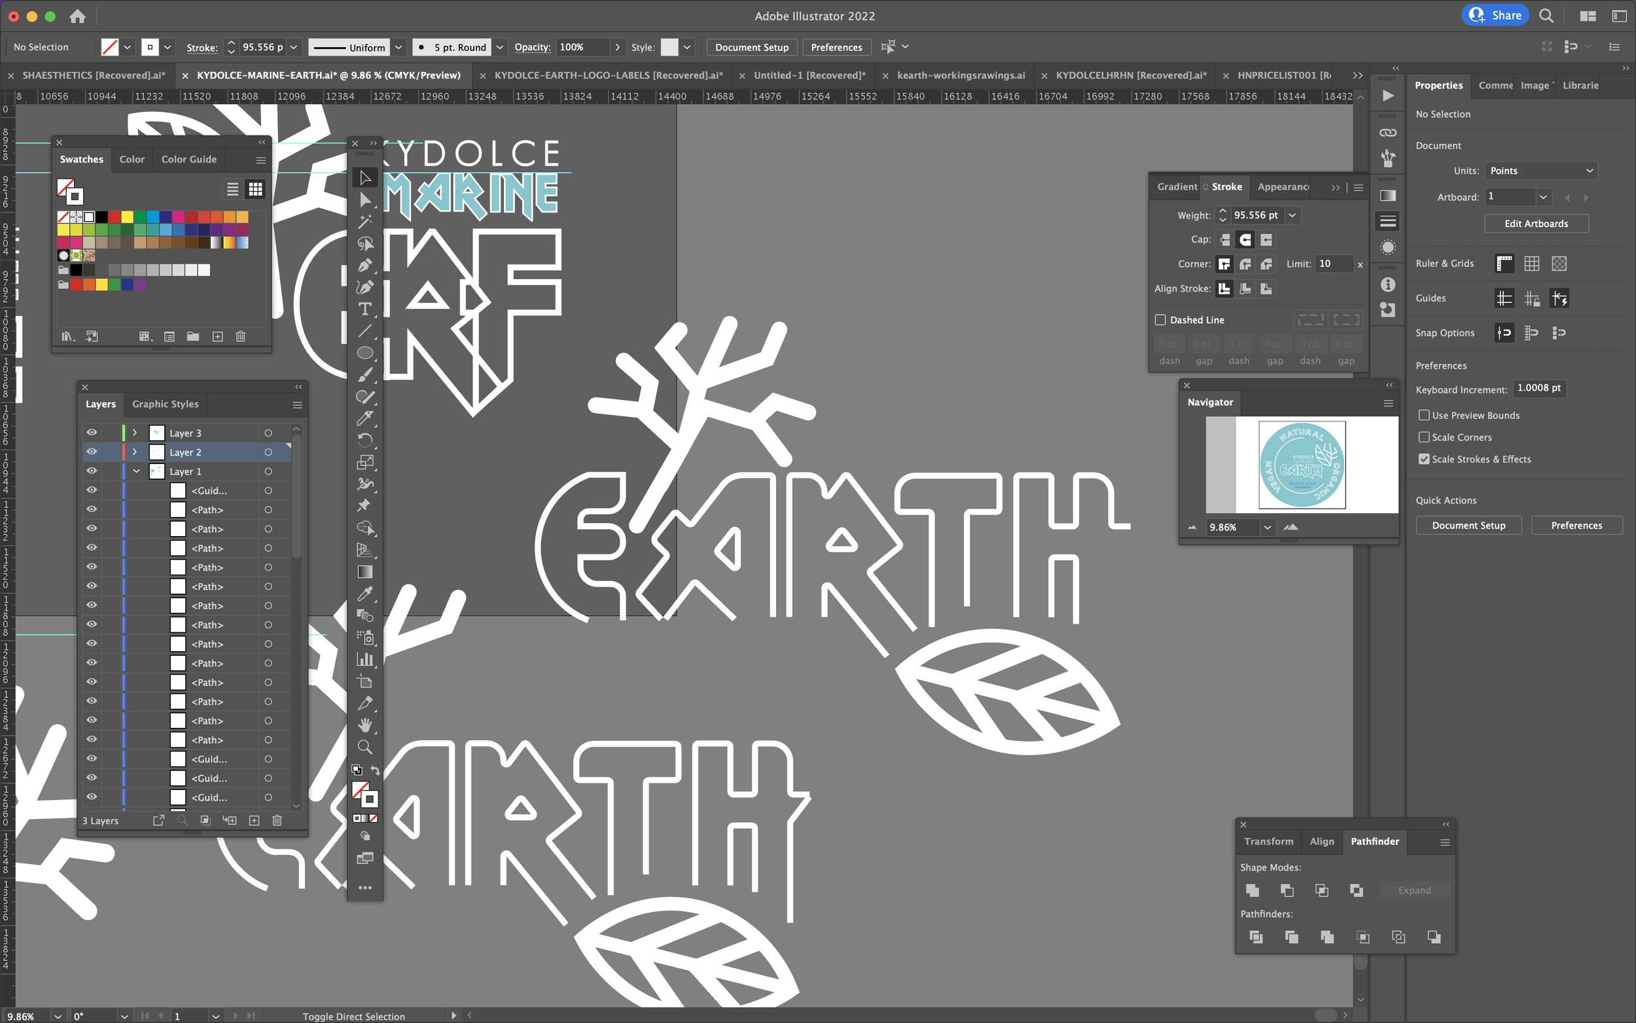Screen dimensions: 1636x1023
Task: Open Navigator zoom percentage dropdown
Action: [x=1268, y=527]
